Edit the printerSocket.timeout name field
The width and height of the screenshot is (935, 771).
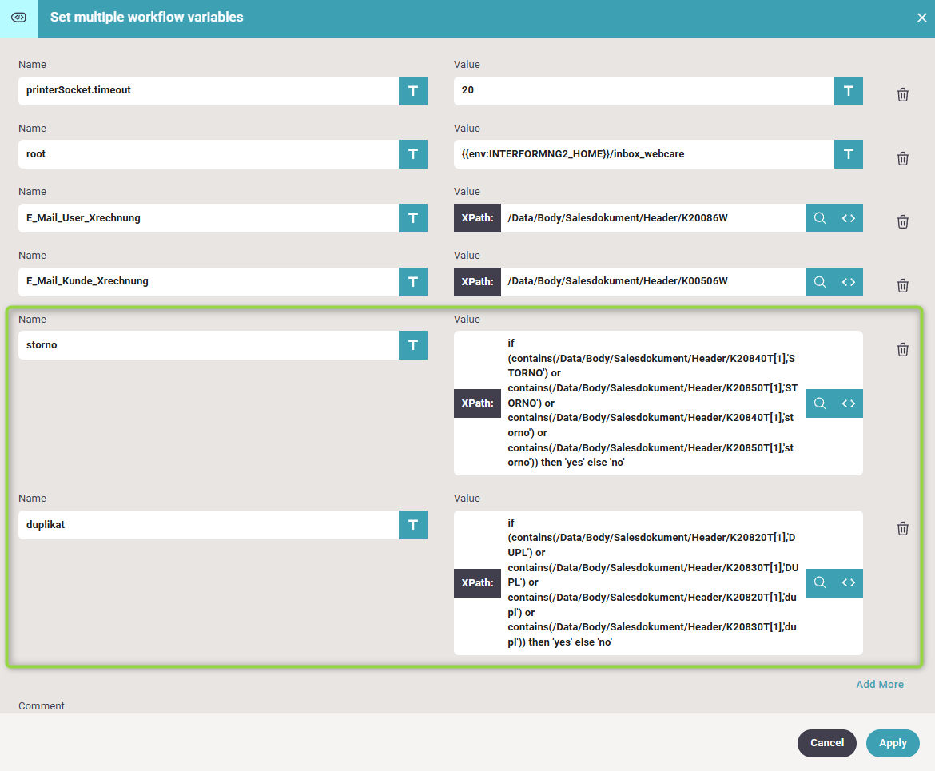208,91
